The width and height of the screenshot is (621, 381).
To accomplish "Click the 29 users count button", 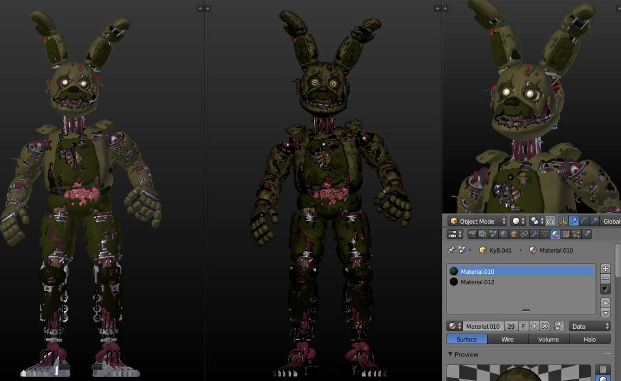I will pyautogui.click(x=511, y=326).
